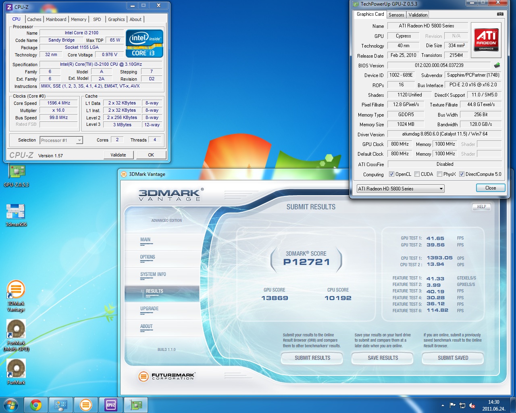Toggle the DirectCompute 5.0 checkbox
Screen dimensions: 516x413
pos(462,174)
